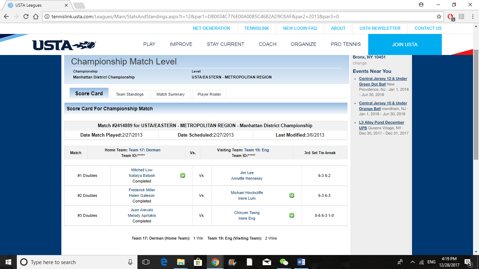
Task: Show hidden system tray icons
Action: (x=412, y=262)
